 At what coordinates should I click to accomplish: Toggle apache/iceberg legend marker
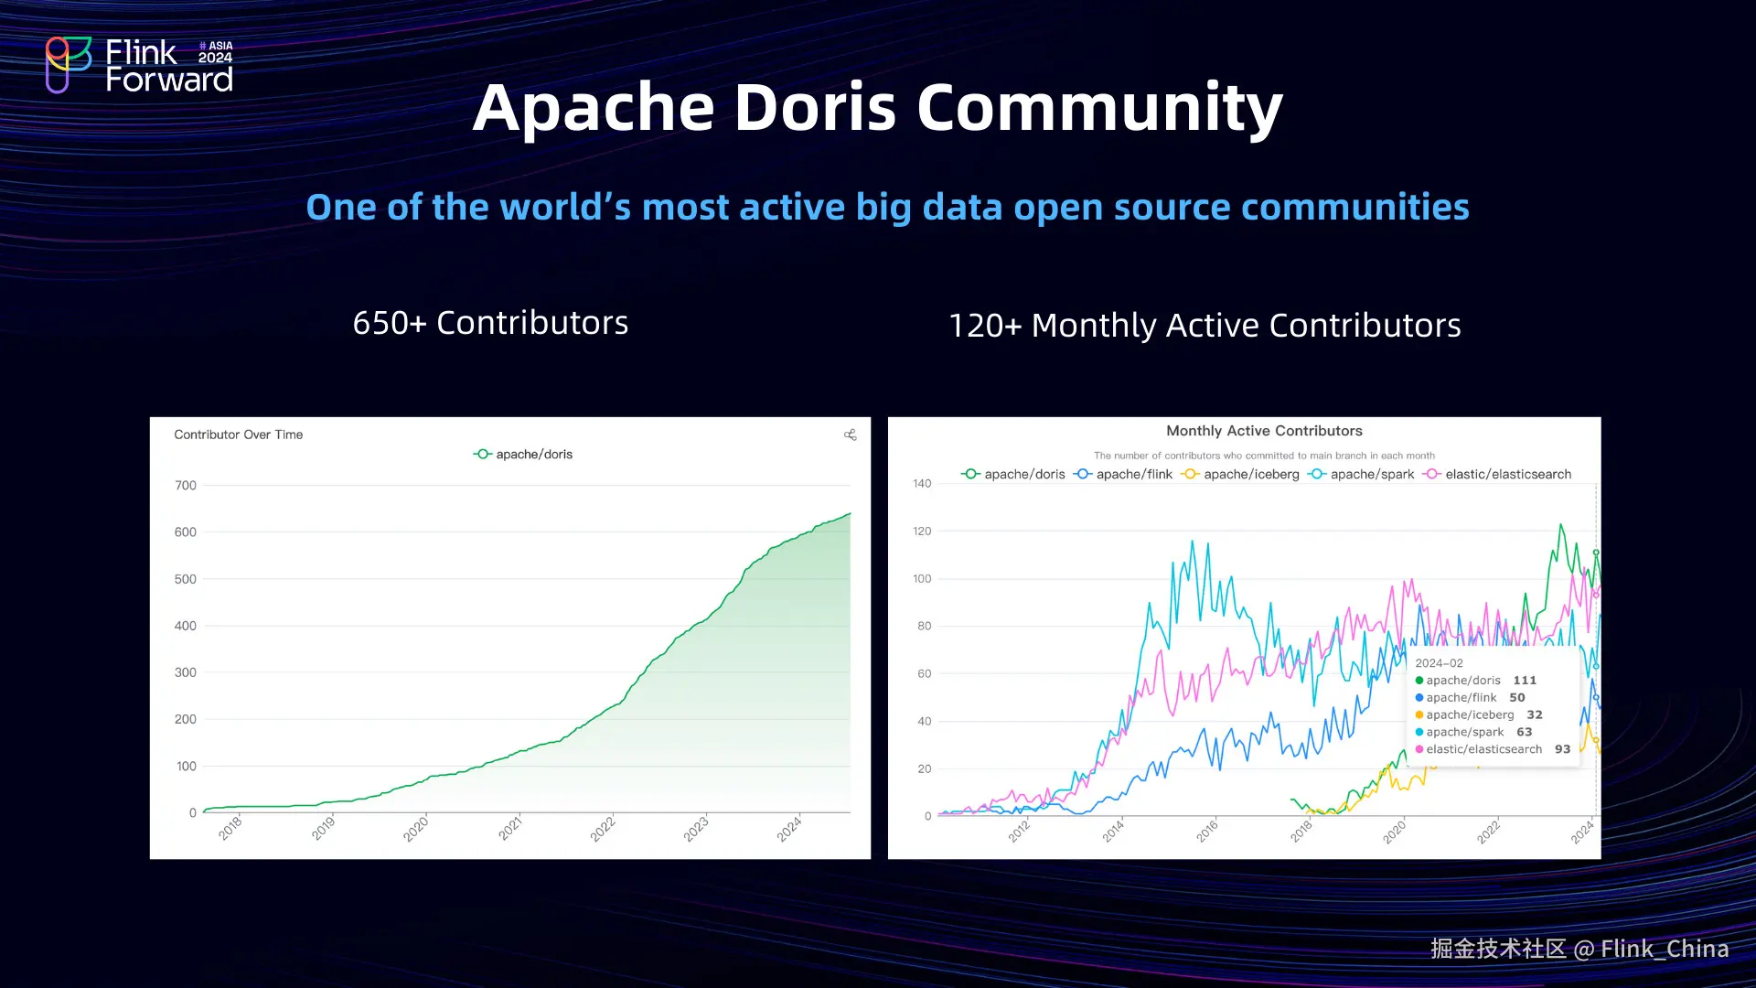[1190, 475]
